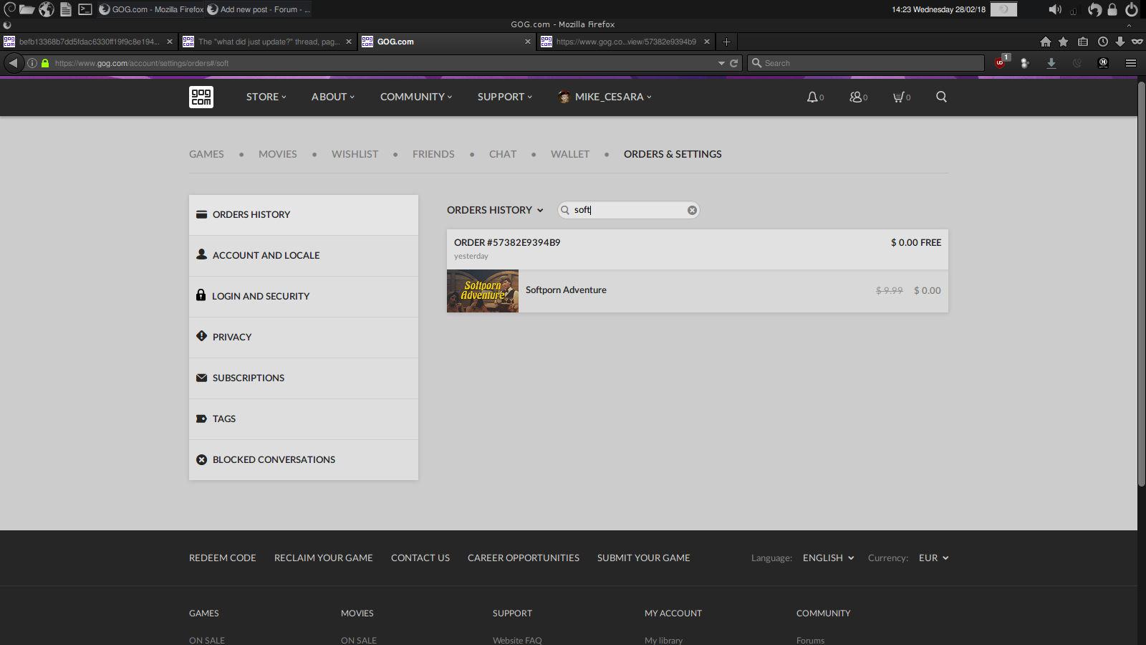Image resolution: width=1146 pixels, height=645 pixels.
Task: Change currency EUR dropdown
Action: click(933, 558)
